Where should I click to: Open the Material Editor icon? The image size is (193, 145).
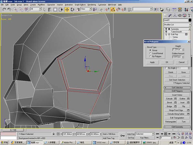pos(186,9)
